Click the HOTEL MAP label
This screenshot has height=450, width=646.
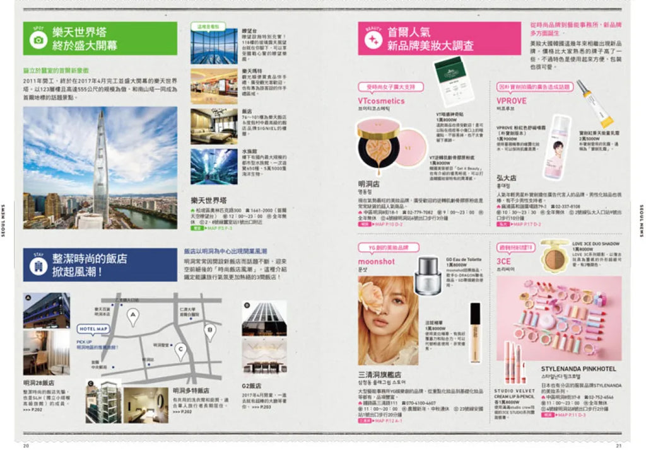point(95,329)
